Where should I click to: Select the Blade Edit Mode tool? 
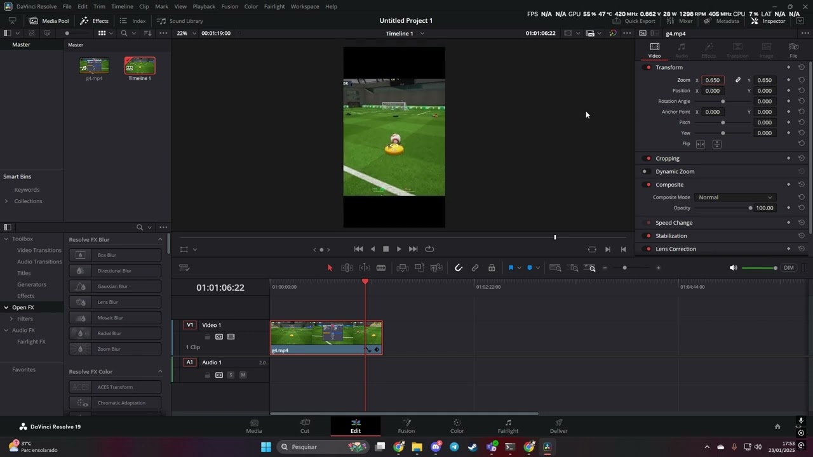point(381,268)
